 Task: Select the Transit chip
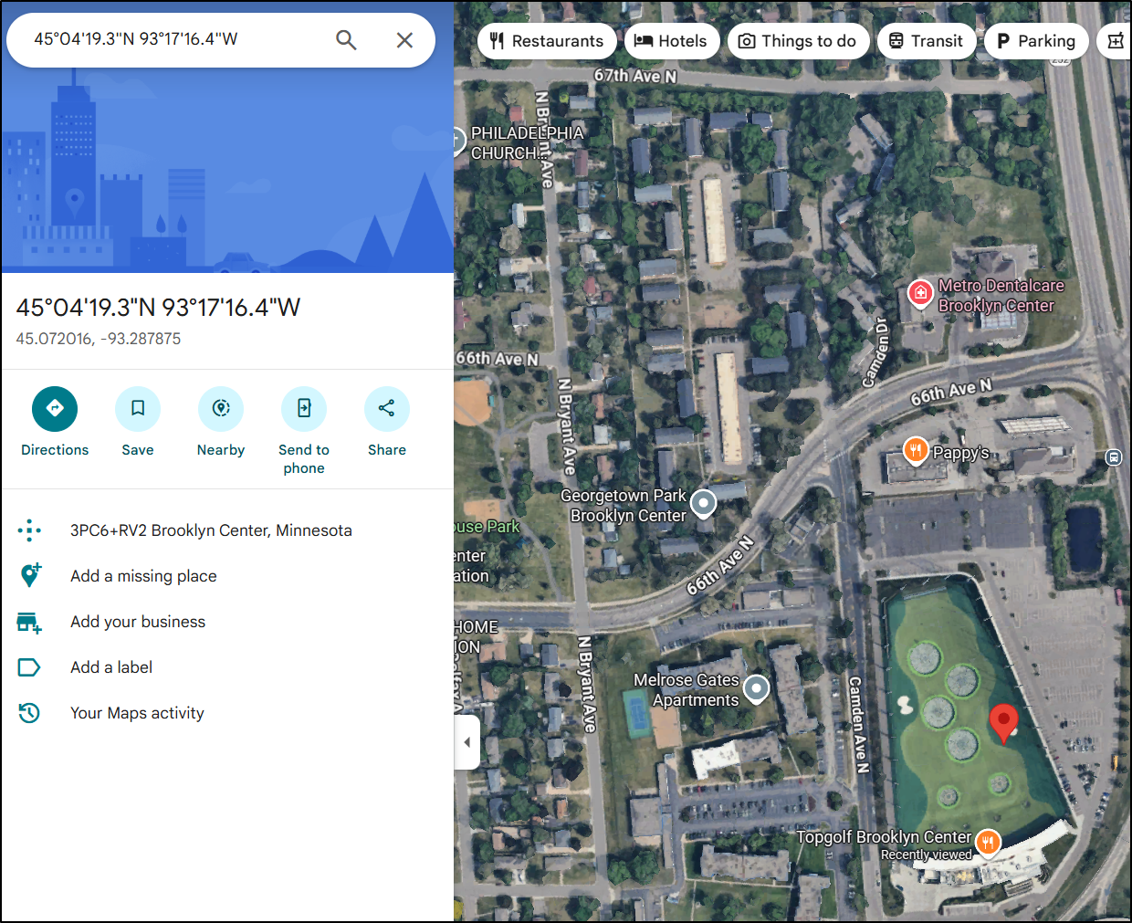coord(927,41)
